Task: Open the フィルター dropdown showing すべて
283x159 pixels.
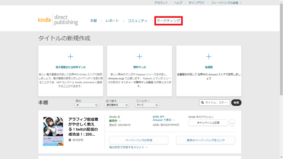Action: point(147,105)
